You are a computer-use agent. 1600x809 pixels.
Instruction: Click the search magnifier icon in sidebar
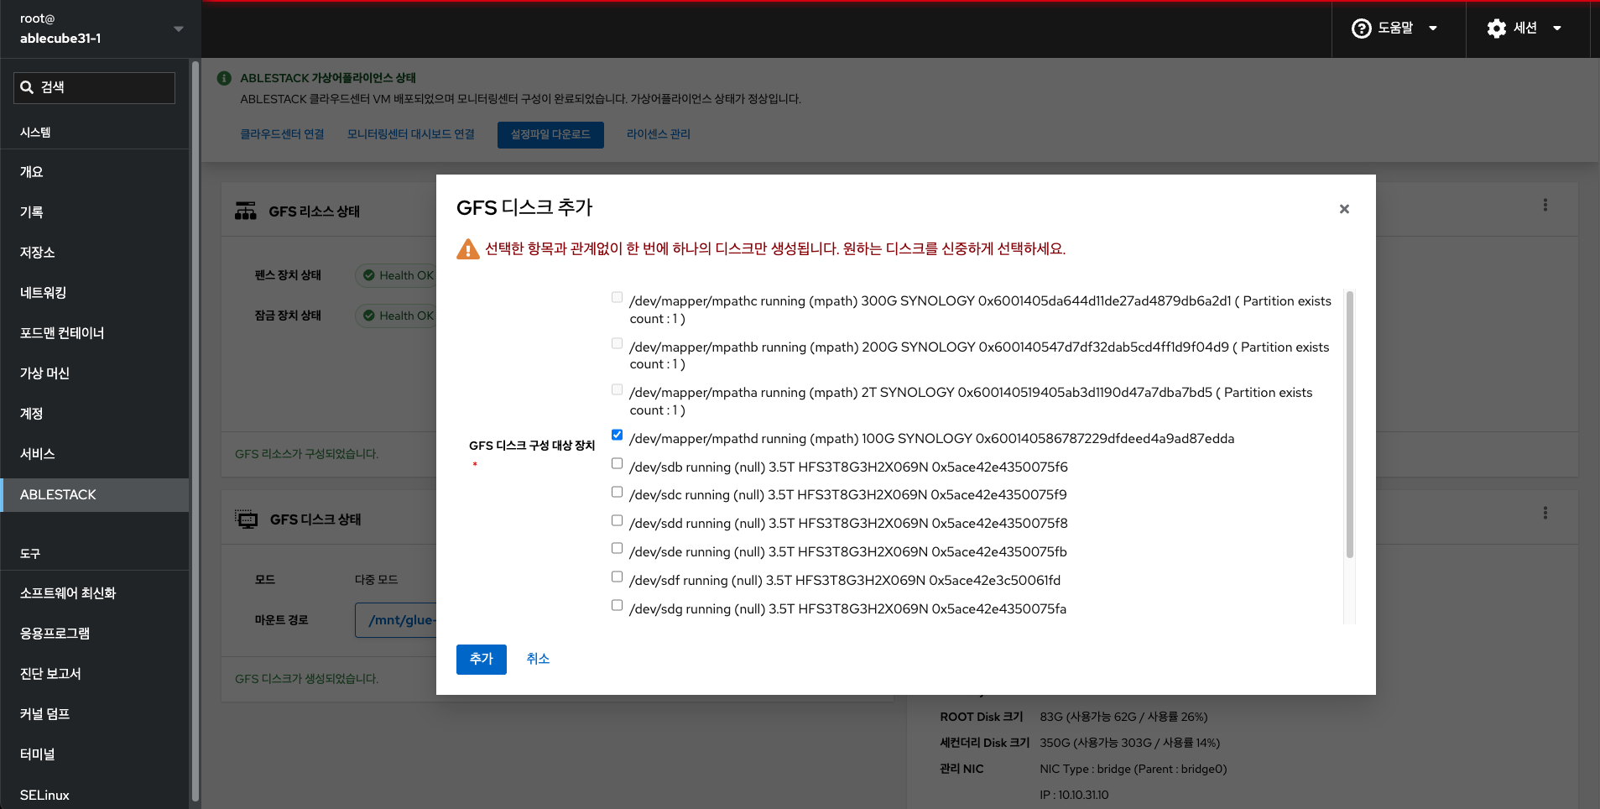pyautogui.click(x=27, y=87)
